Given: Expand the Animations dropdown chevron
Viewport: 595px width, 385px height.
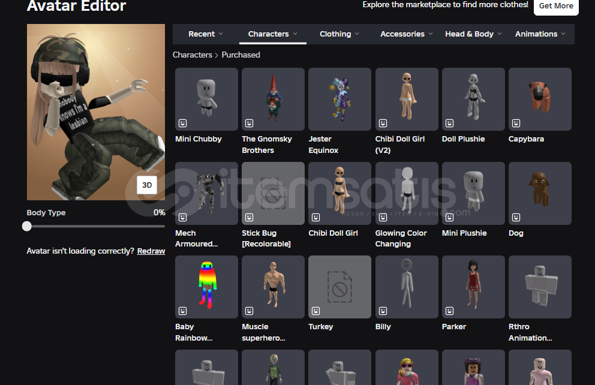Looking at the screenshot, I should [x=563, y=34].
